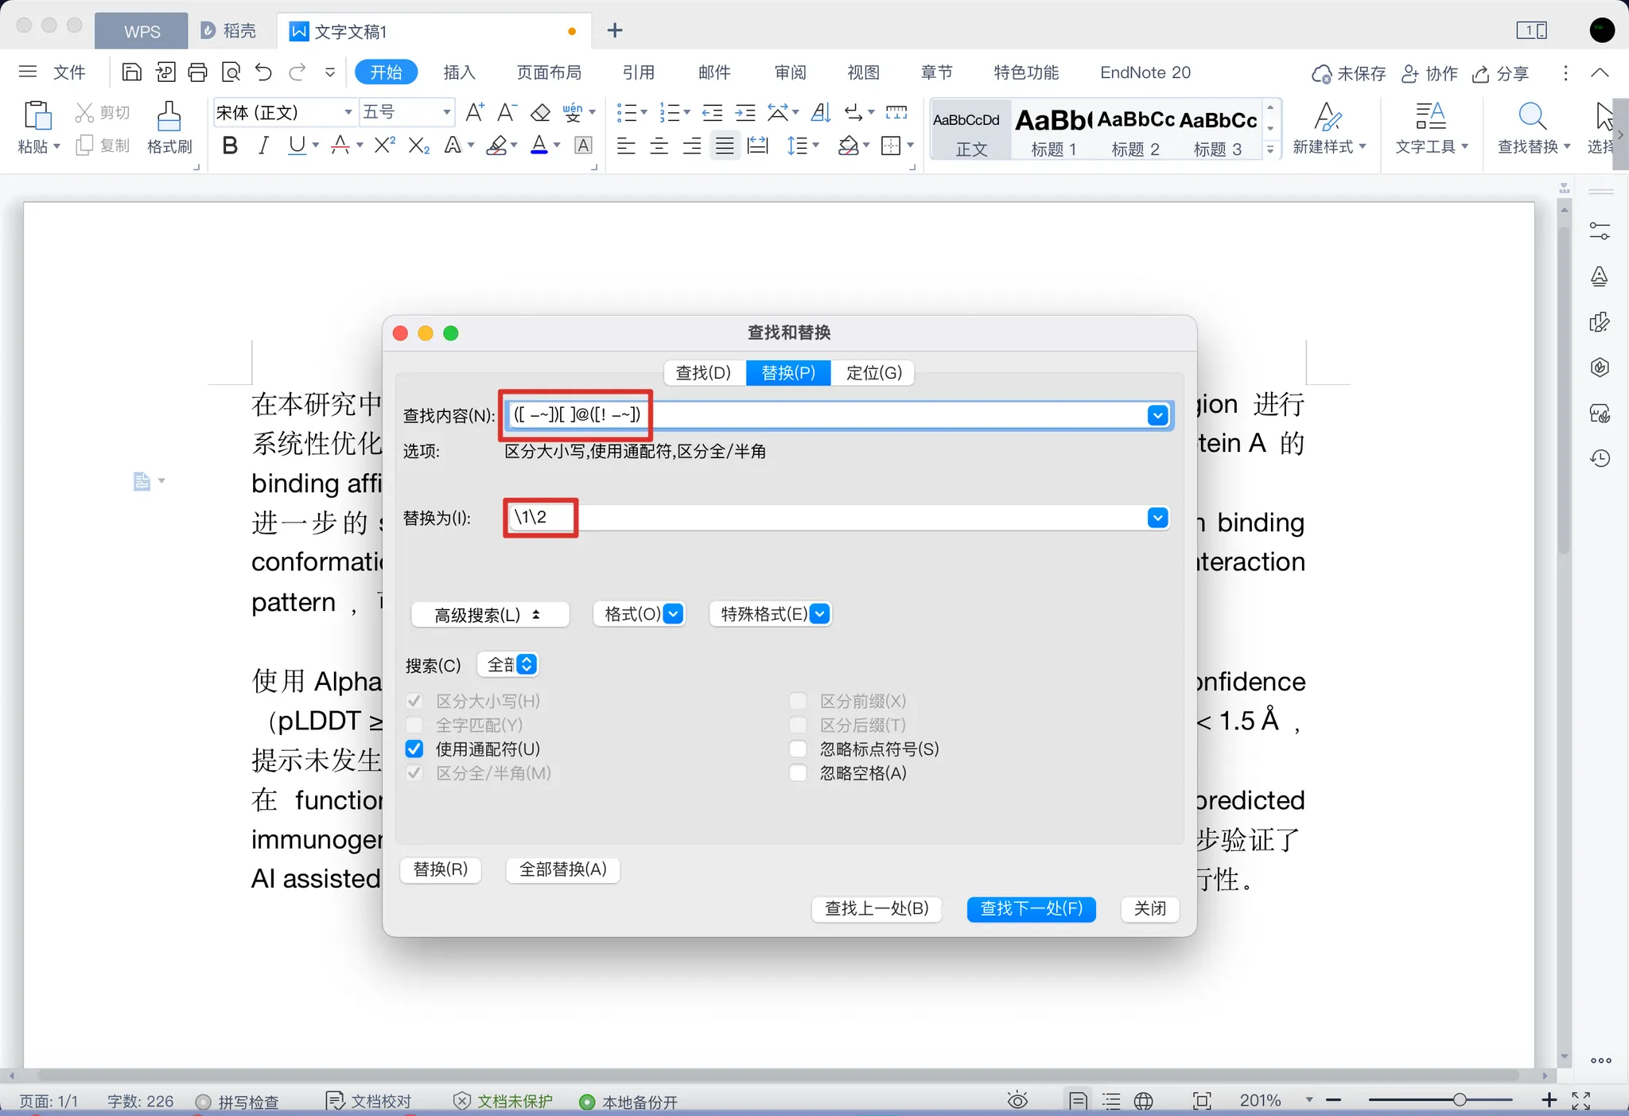Click the superscript X² icon
The image size is (1629, 1116).
[x=384, y=146]
